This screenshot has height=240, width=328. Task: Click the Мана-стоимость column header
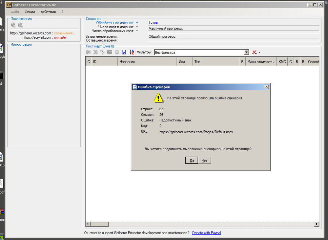coord(260,62)
